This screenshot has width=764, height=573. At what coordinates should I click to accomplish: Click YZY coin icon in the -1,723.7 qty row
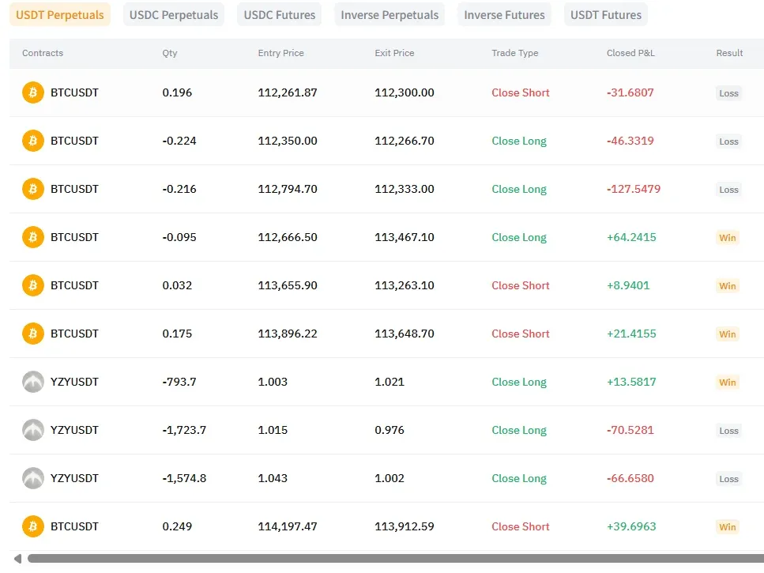(33, 430)
